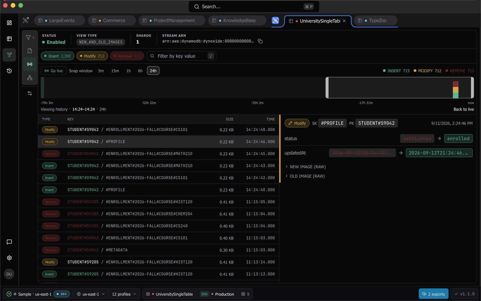Screen dimensions: 481x301
Task: Select the 6h snap window
Action: point(140,71)
